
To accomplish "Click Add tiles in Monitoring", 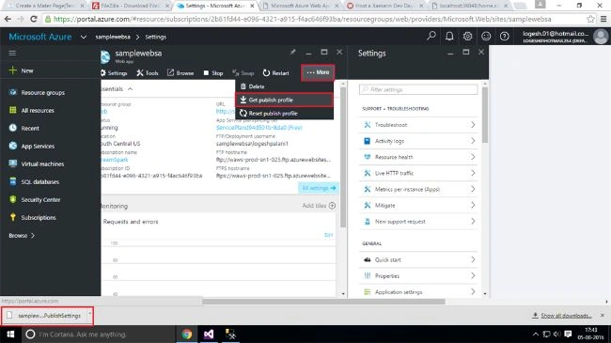I will tap(319, 206).
